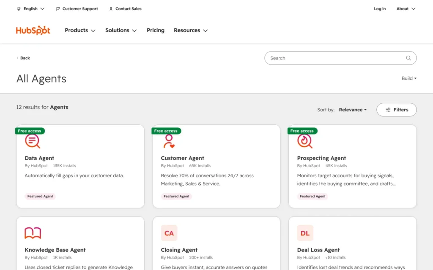The image size is (433, 270).
Task: Expand the Solutions menu
Action: tap(121, 30)
